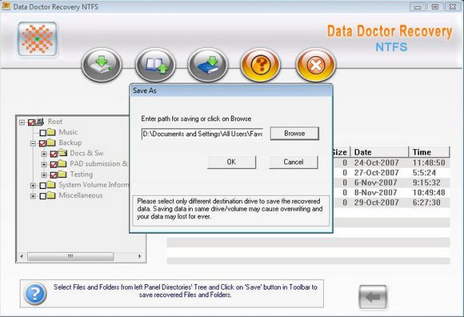Collapse the Root tree node

point(22,122)
